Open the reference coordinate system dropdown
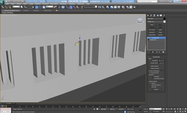 click(50, 7)
